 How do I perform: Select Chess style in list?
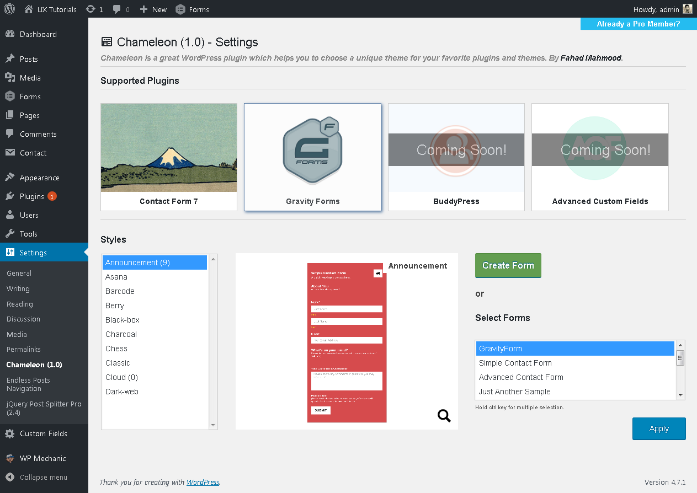point(155,349)
